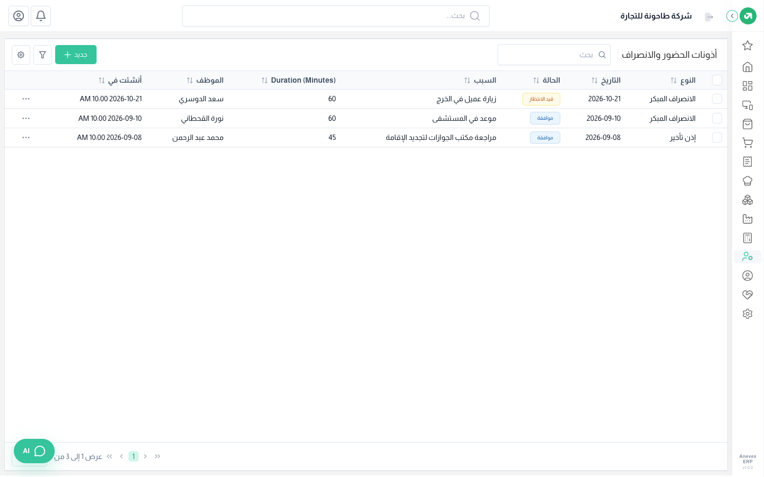The width and height of the screenshot is (764, 477).
Task: Collapse the sidebar with chevron button
Action: point(732,16)
